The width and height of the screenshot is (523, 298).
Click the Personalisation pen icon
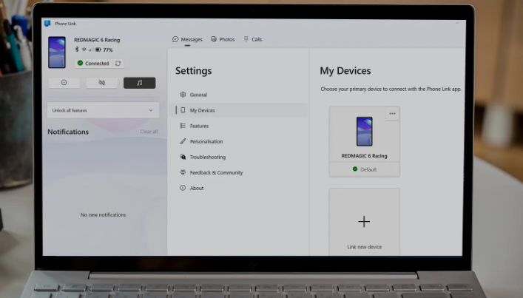(183, 141)
